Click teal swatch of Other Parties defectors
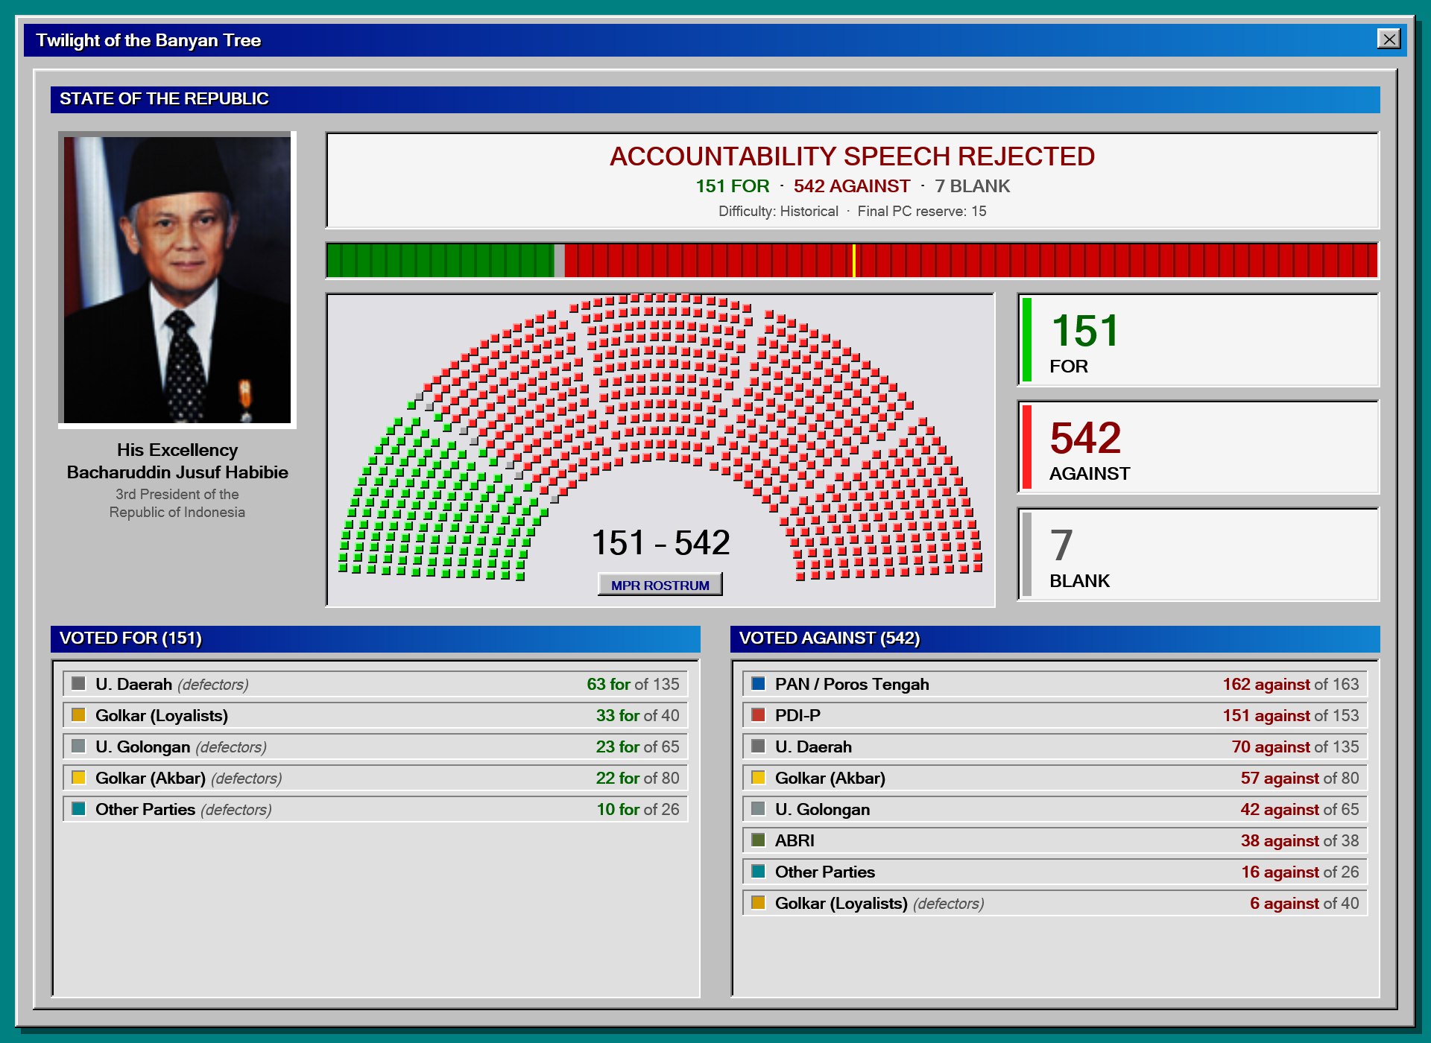The image size is (1431, 1043). tap(78, 808)
